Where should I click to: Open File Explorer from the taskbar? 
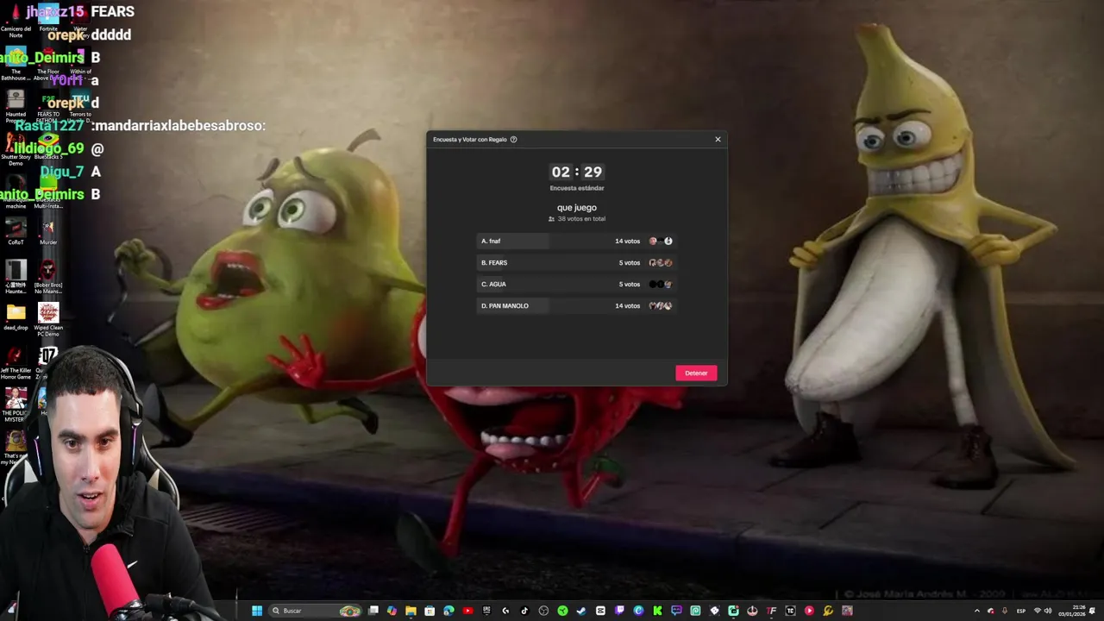[x=411, y=611]
